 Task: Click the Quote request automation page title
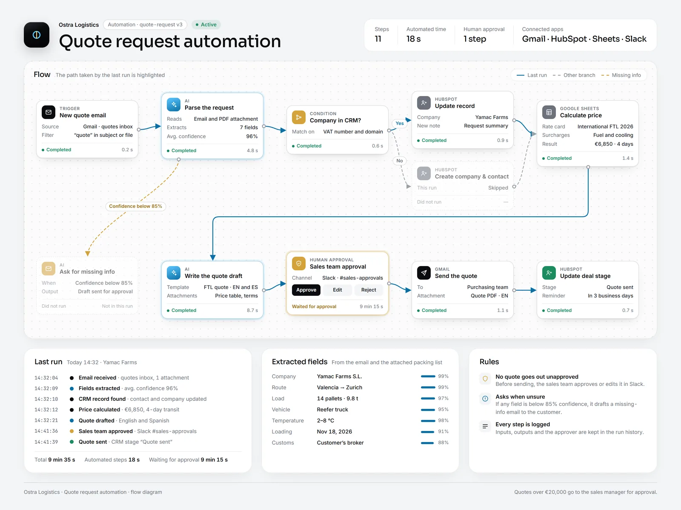170,41
